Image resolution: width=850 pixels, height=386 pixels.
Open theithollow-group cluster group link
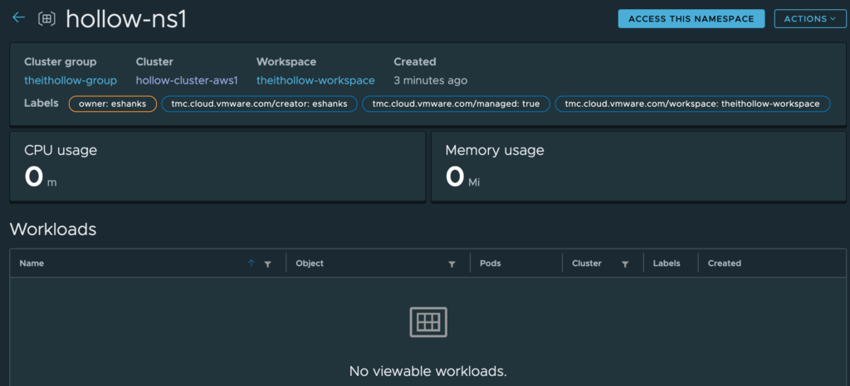point(71,80)
